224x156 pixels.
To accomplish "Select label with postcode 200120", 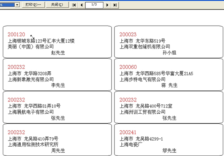I will pos(57,42).
